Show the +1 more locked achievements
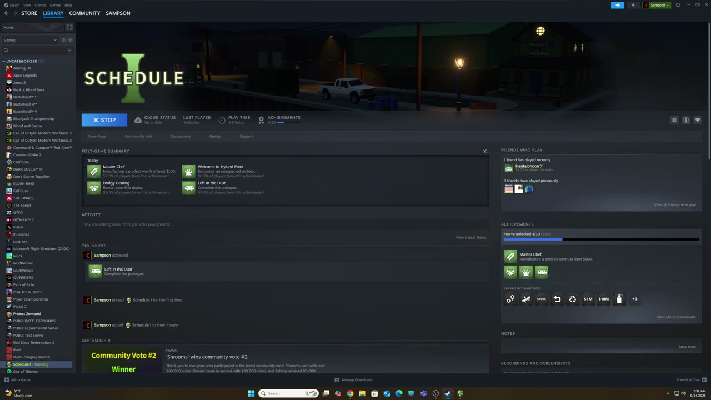This screenshot has width=711, height=400. click(x=634, y=299)
